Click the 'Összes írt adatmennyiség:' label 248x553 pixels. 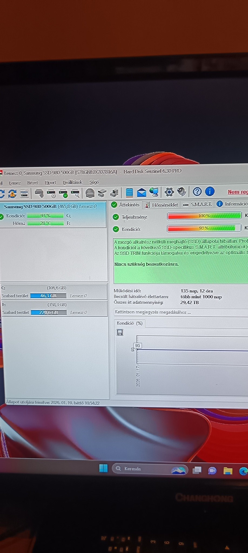138,302
